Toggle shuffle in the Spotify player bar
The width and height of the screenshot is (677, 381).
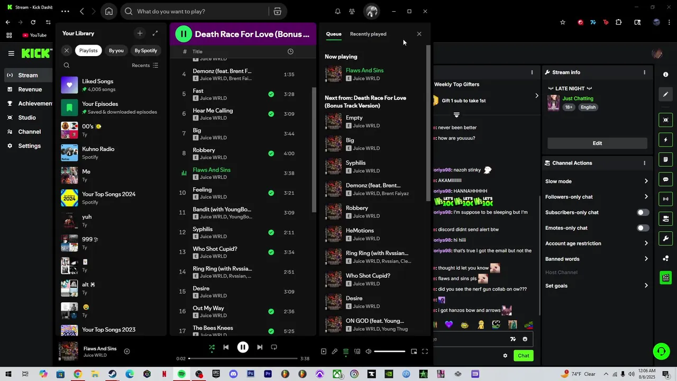pyautogui.click(x=212, y=347)
